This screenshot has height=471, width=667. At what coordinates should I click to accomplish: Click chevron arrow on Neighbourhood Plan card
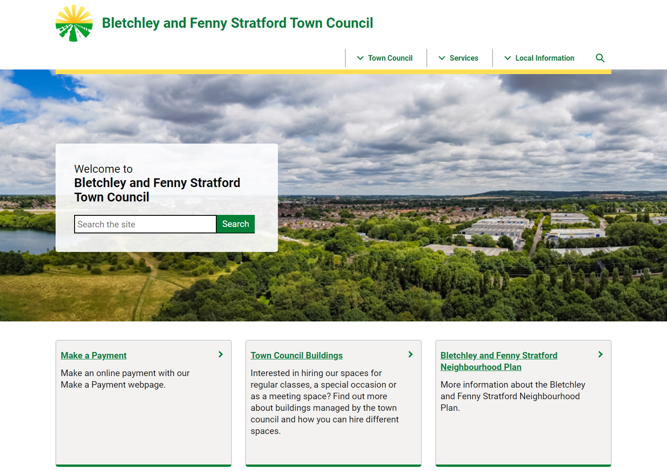point(600,354)
